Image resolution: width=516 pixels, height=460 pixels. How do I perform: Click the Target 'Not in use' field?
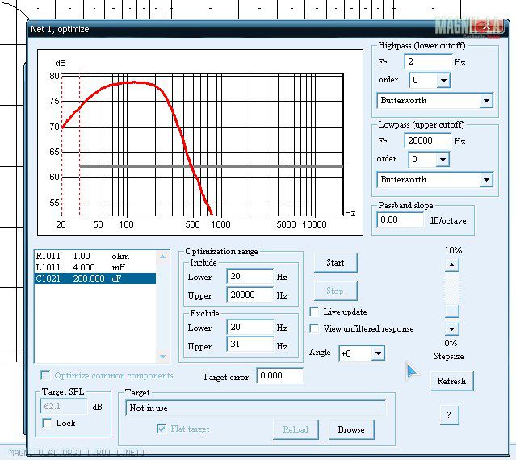click(256, 408)
